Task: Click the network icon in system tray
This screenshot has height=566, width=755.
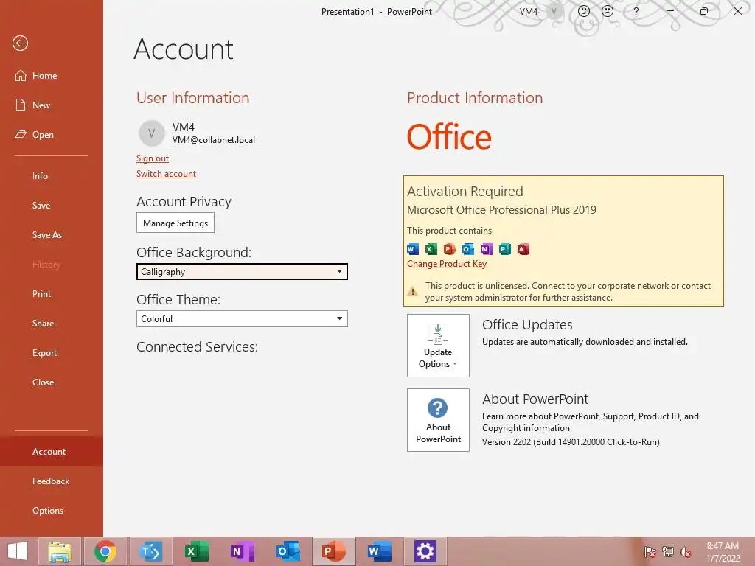Action: [x=668, y=552]
